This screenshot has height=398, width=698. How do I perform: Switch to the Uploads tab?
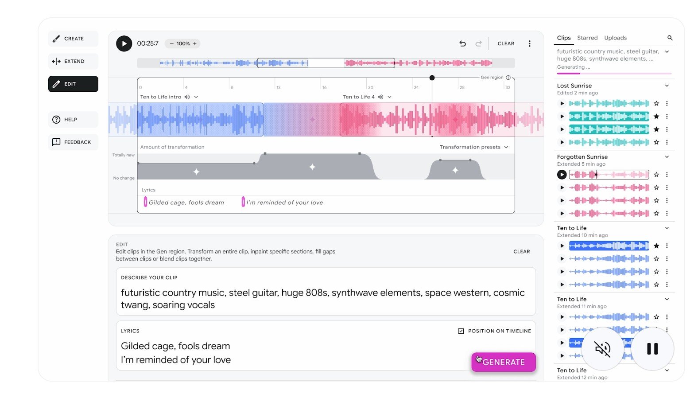615,38
